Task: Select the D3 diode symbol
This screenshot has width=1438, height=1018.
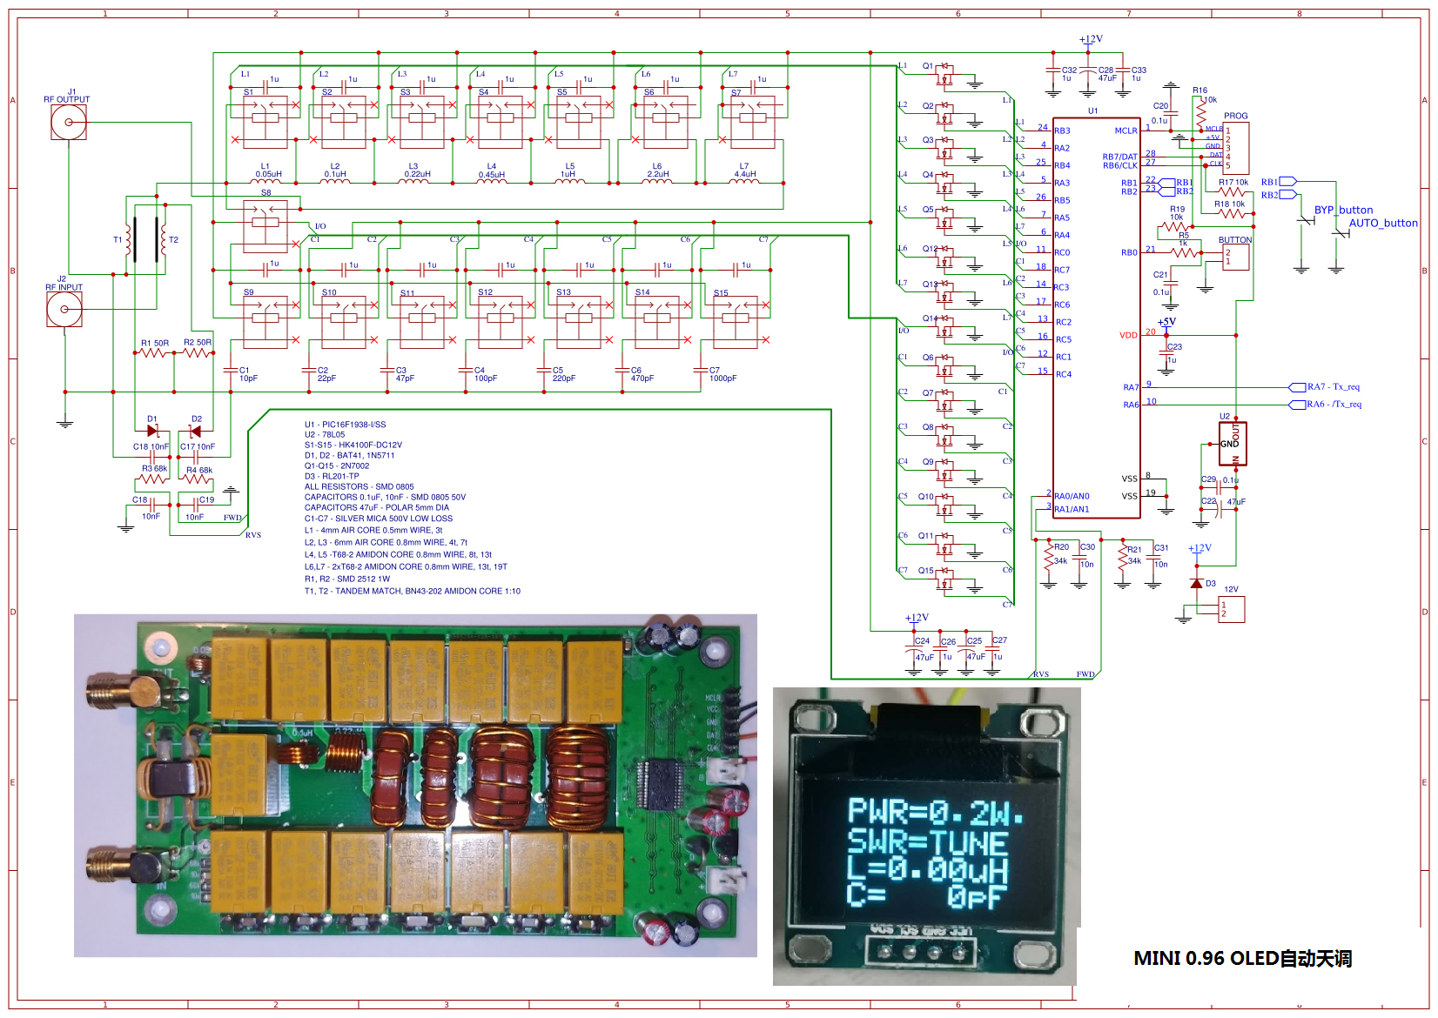Action: click(x=1197, y=583)
